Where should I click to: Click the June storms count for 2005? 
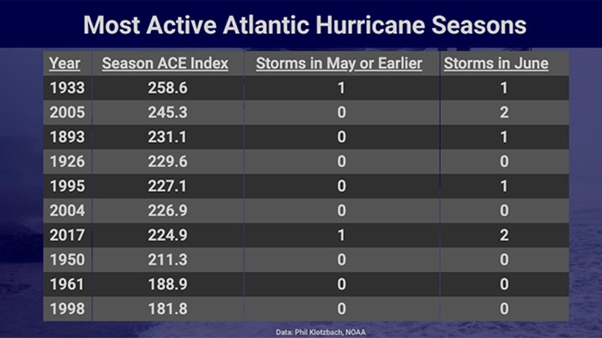click(x=504, y=112)
